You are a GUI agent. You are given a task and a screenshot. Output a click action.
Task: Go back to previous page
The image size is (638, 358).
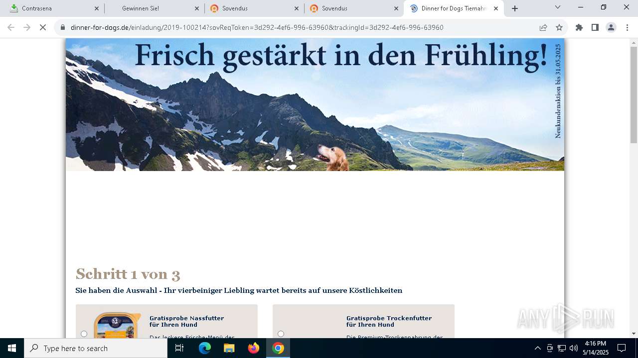coord(11,27)
